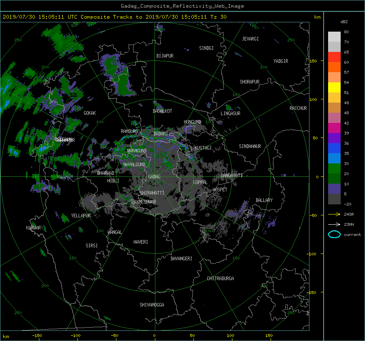The height and width of the screenshot is (341, 365).
Task: Click the 23MN white arrow legend icon
Action: 334,224
